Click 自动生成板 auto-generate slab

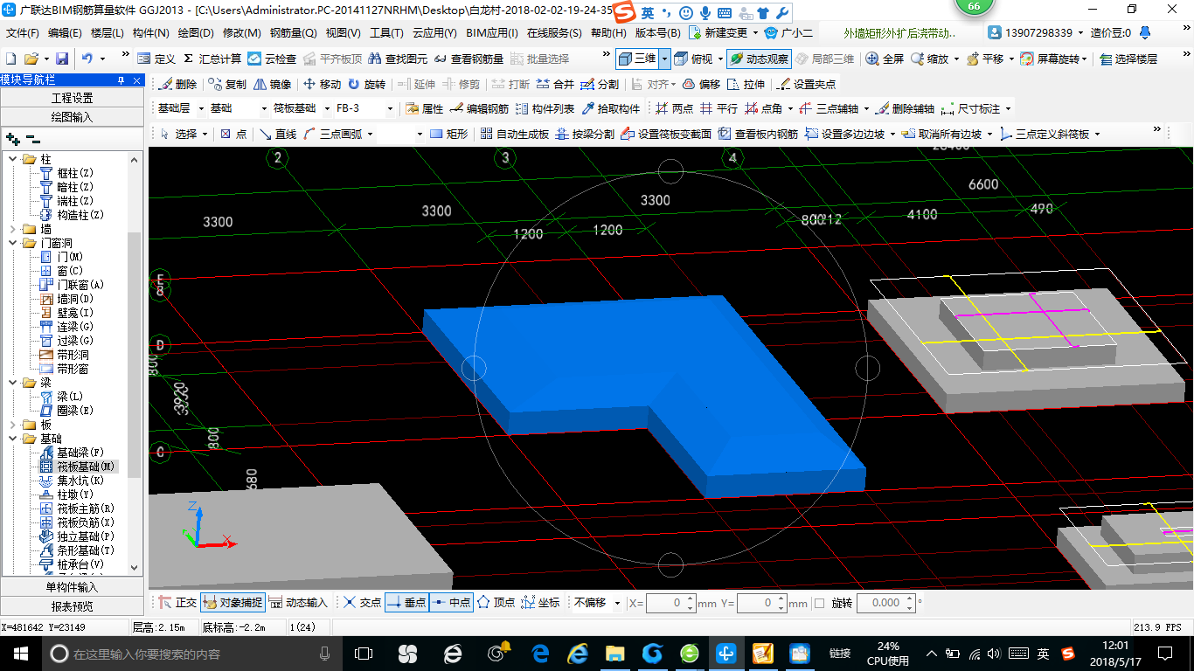(515, 135)
